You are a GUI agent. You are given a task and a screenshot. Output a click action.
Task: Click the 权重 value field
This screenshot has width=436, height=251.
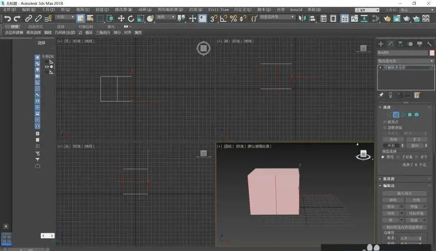point(409,238)
